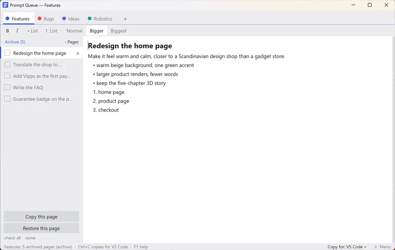Set text size to Bigger

click(96, 31)
